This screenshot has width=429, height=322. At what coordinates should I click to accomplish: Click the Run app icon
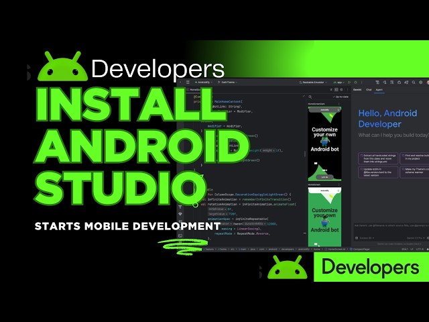349,82
